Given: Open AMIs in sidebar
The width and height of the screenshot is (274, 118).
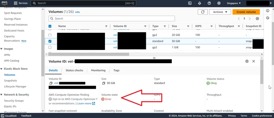Looking at the screenshot, I should point(7,55).
